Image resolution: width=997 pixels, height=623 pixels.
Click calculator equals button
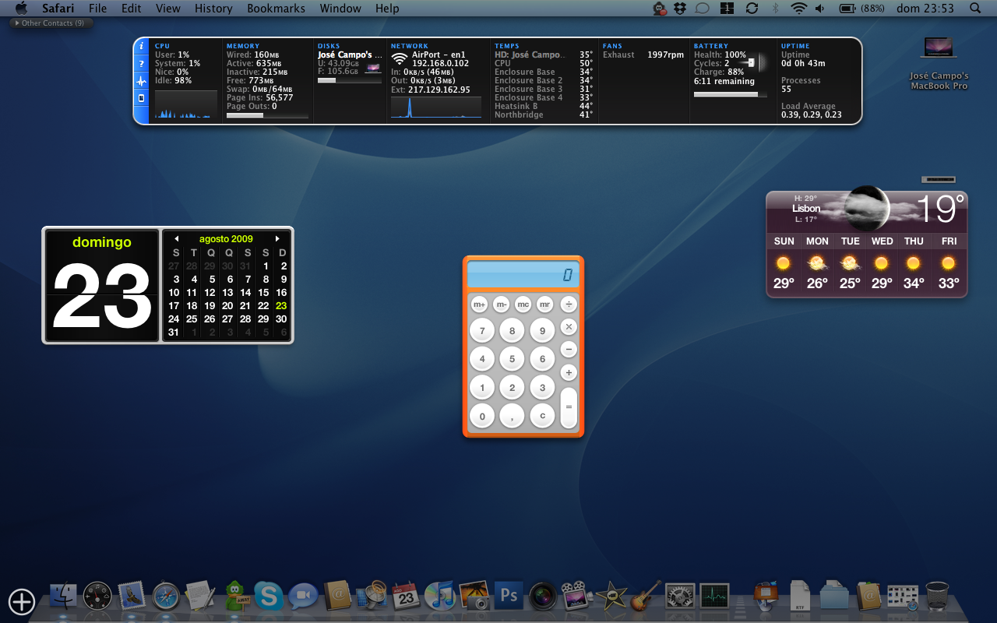(569, 407)
